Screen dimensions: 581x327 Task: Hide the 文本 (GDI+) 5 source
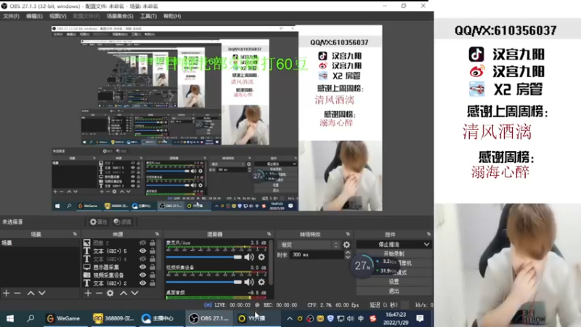click(142, 251)
